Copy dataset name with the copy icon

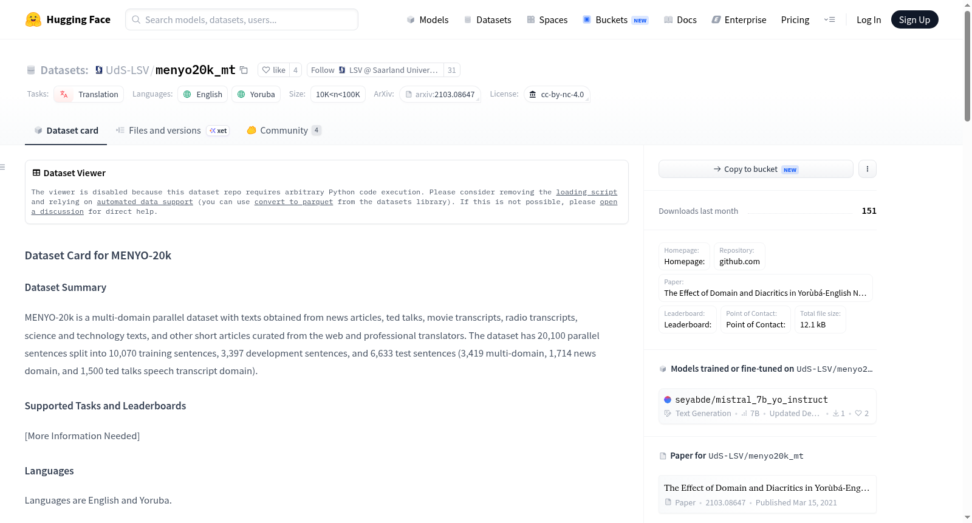click(x=244, y=70)
